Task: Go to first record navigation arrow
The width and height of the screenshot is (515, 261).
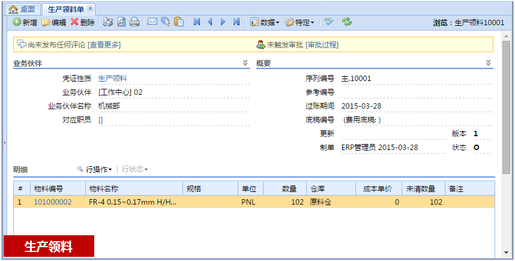Action: tap(197, 22)
